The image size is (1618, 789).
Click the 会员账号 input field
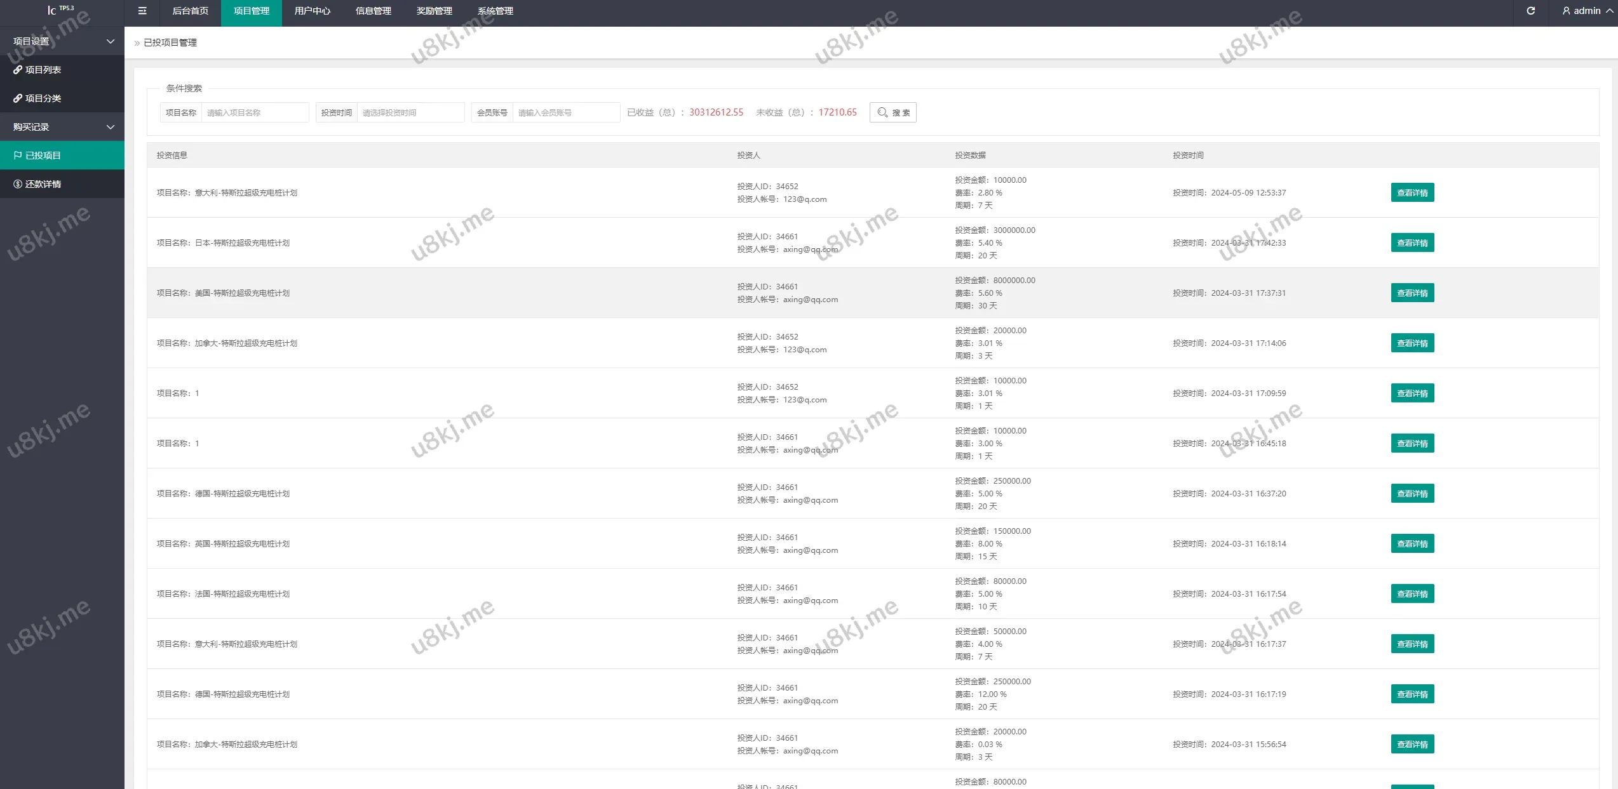[x=565, y=112]
